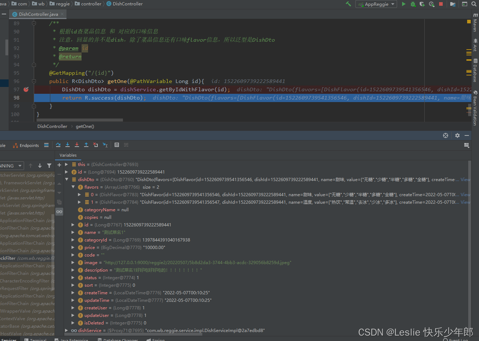Expand flavor element 0 DishFlavor@7783
Viewport: 479px width, 341px height.
pos(79,194)
